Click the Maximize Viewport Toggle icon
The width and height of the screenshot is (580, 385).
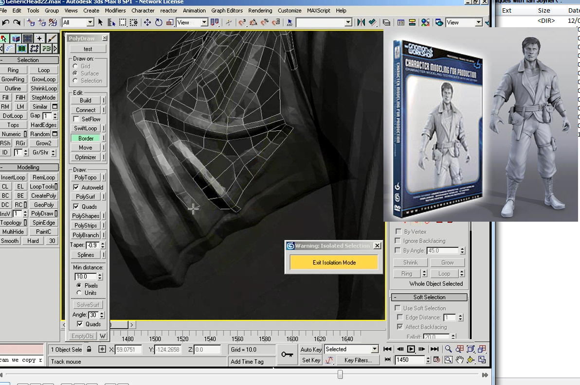482,360
